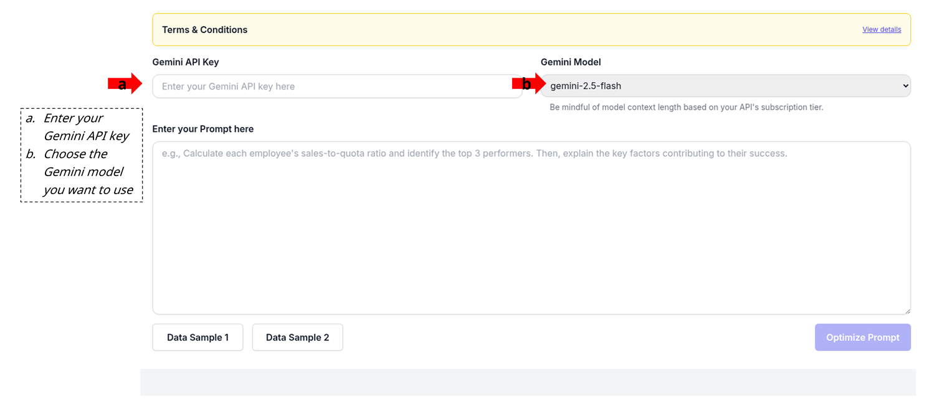Image resolution: width=932 pixels, height=415 pixels.
Task: Click inside the prompt text area
Action: (531, 230)
